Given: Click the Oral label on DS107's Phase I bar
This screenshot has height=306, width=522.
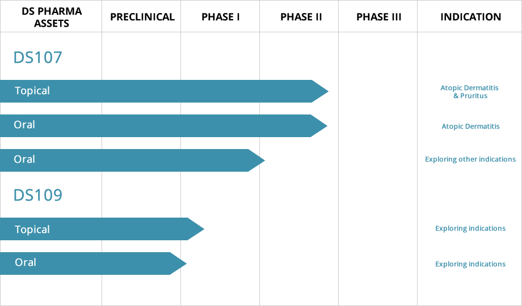Looking at the screenshot, I should click(24, 159).
